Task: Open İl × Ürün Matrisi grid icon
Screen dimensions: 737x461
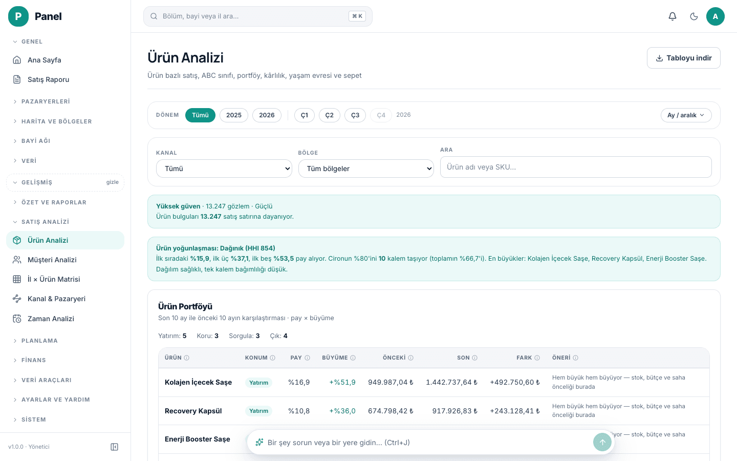Action: point(17,279)
